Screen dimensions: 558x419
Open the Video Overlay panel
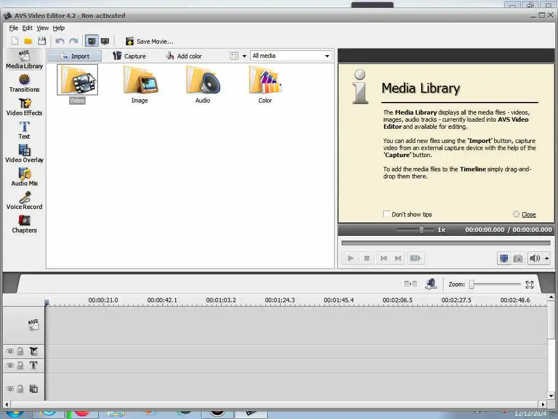click(24, 154)
